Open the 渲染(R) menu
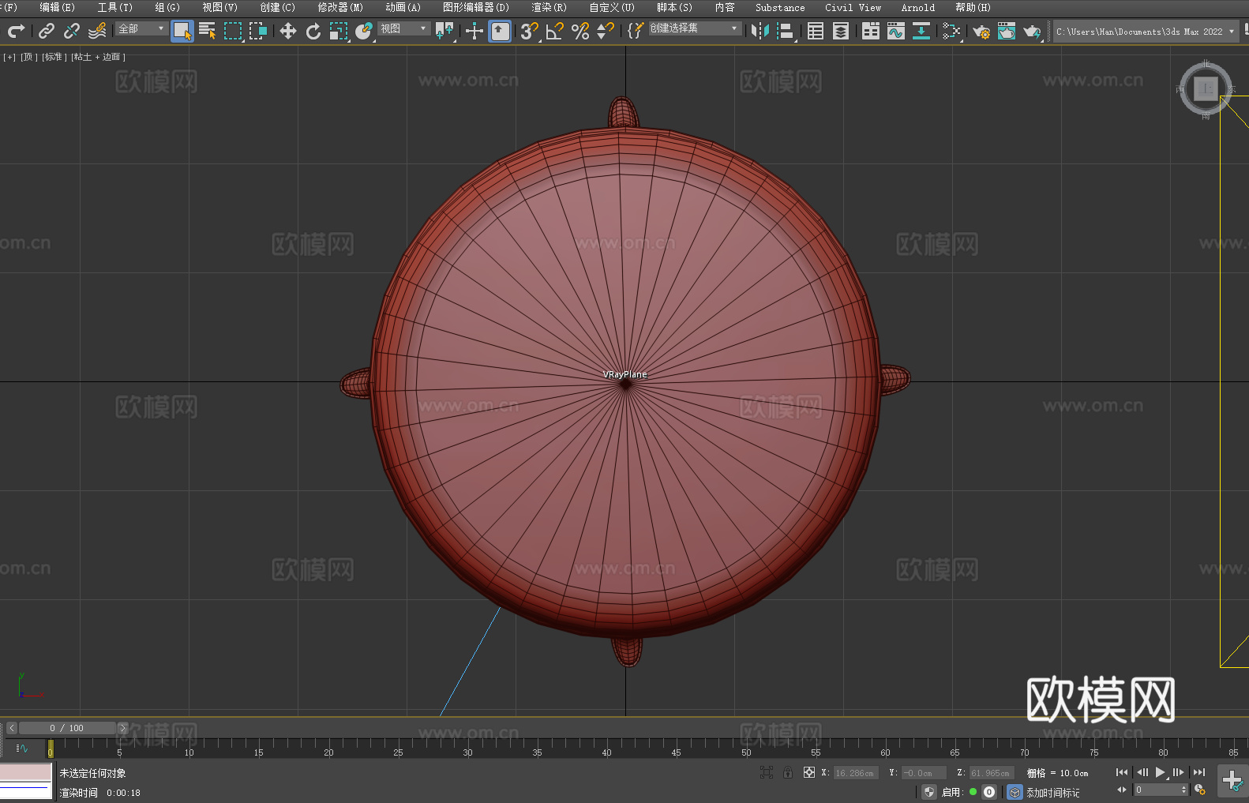1249x803 pixels. [549, 7]
